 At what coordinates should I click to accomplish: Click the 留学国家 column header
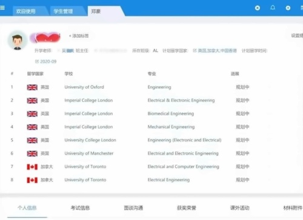(x=35, y=74)
